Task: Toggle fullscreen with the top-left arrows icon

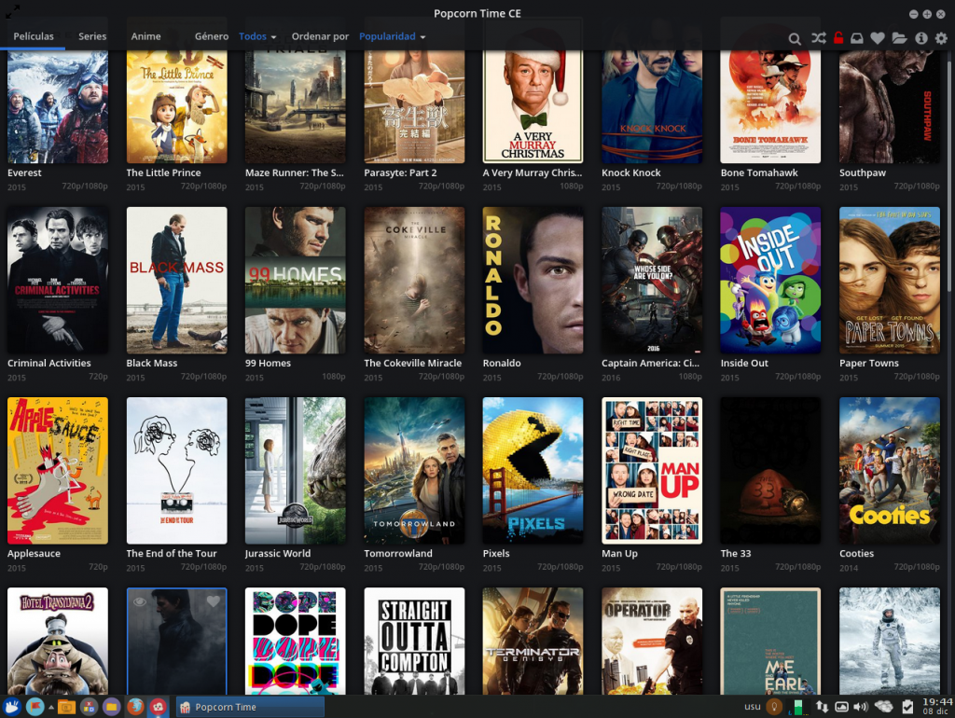Action: click(12, 11)
